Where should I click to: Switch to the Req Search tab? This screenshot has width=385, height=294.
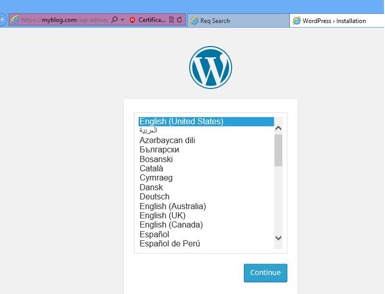(238, 20)
